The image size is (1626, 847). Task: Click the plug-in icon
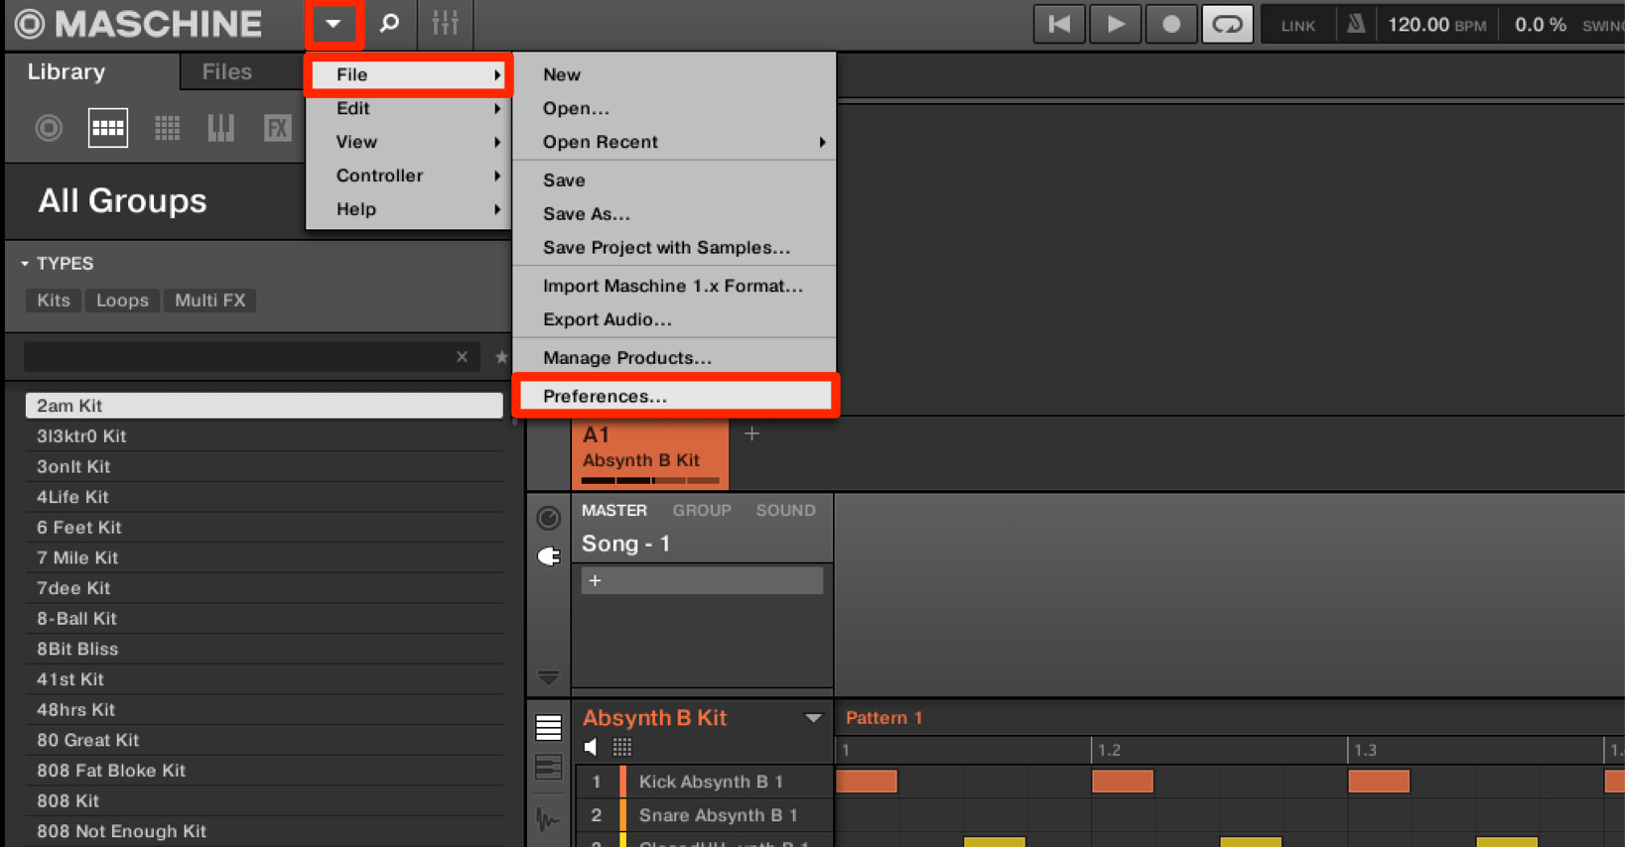548,557
